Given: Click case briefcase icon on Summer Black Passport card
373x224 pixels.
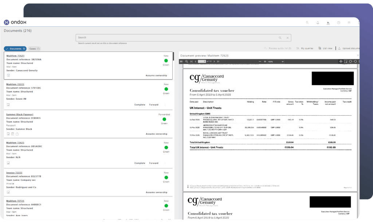Looking at the screenshot, I should point(17,134).
